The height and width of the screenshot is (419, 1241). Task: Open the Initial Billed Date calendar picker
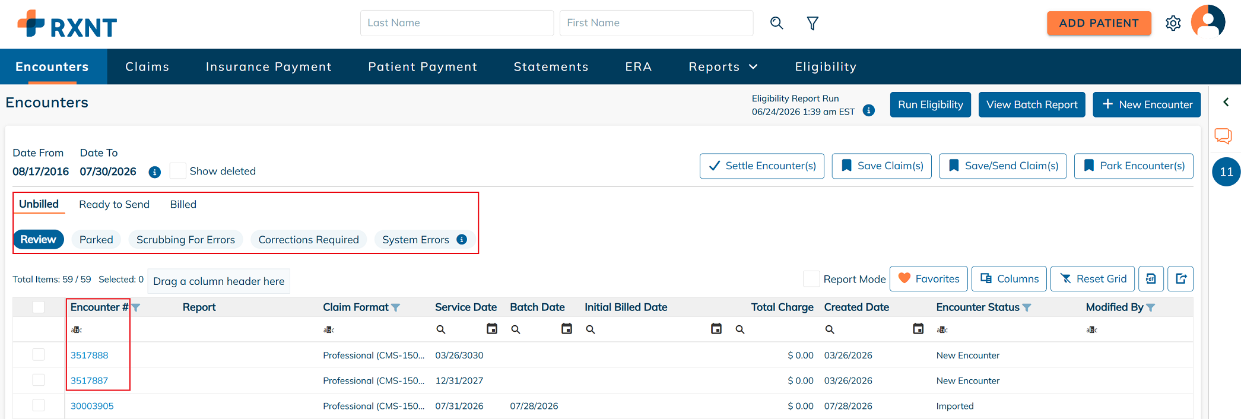click(x=716, y=329)
